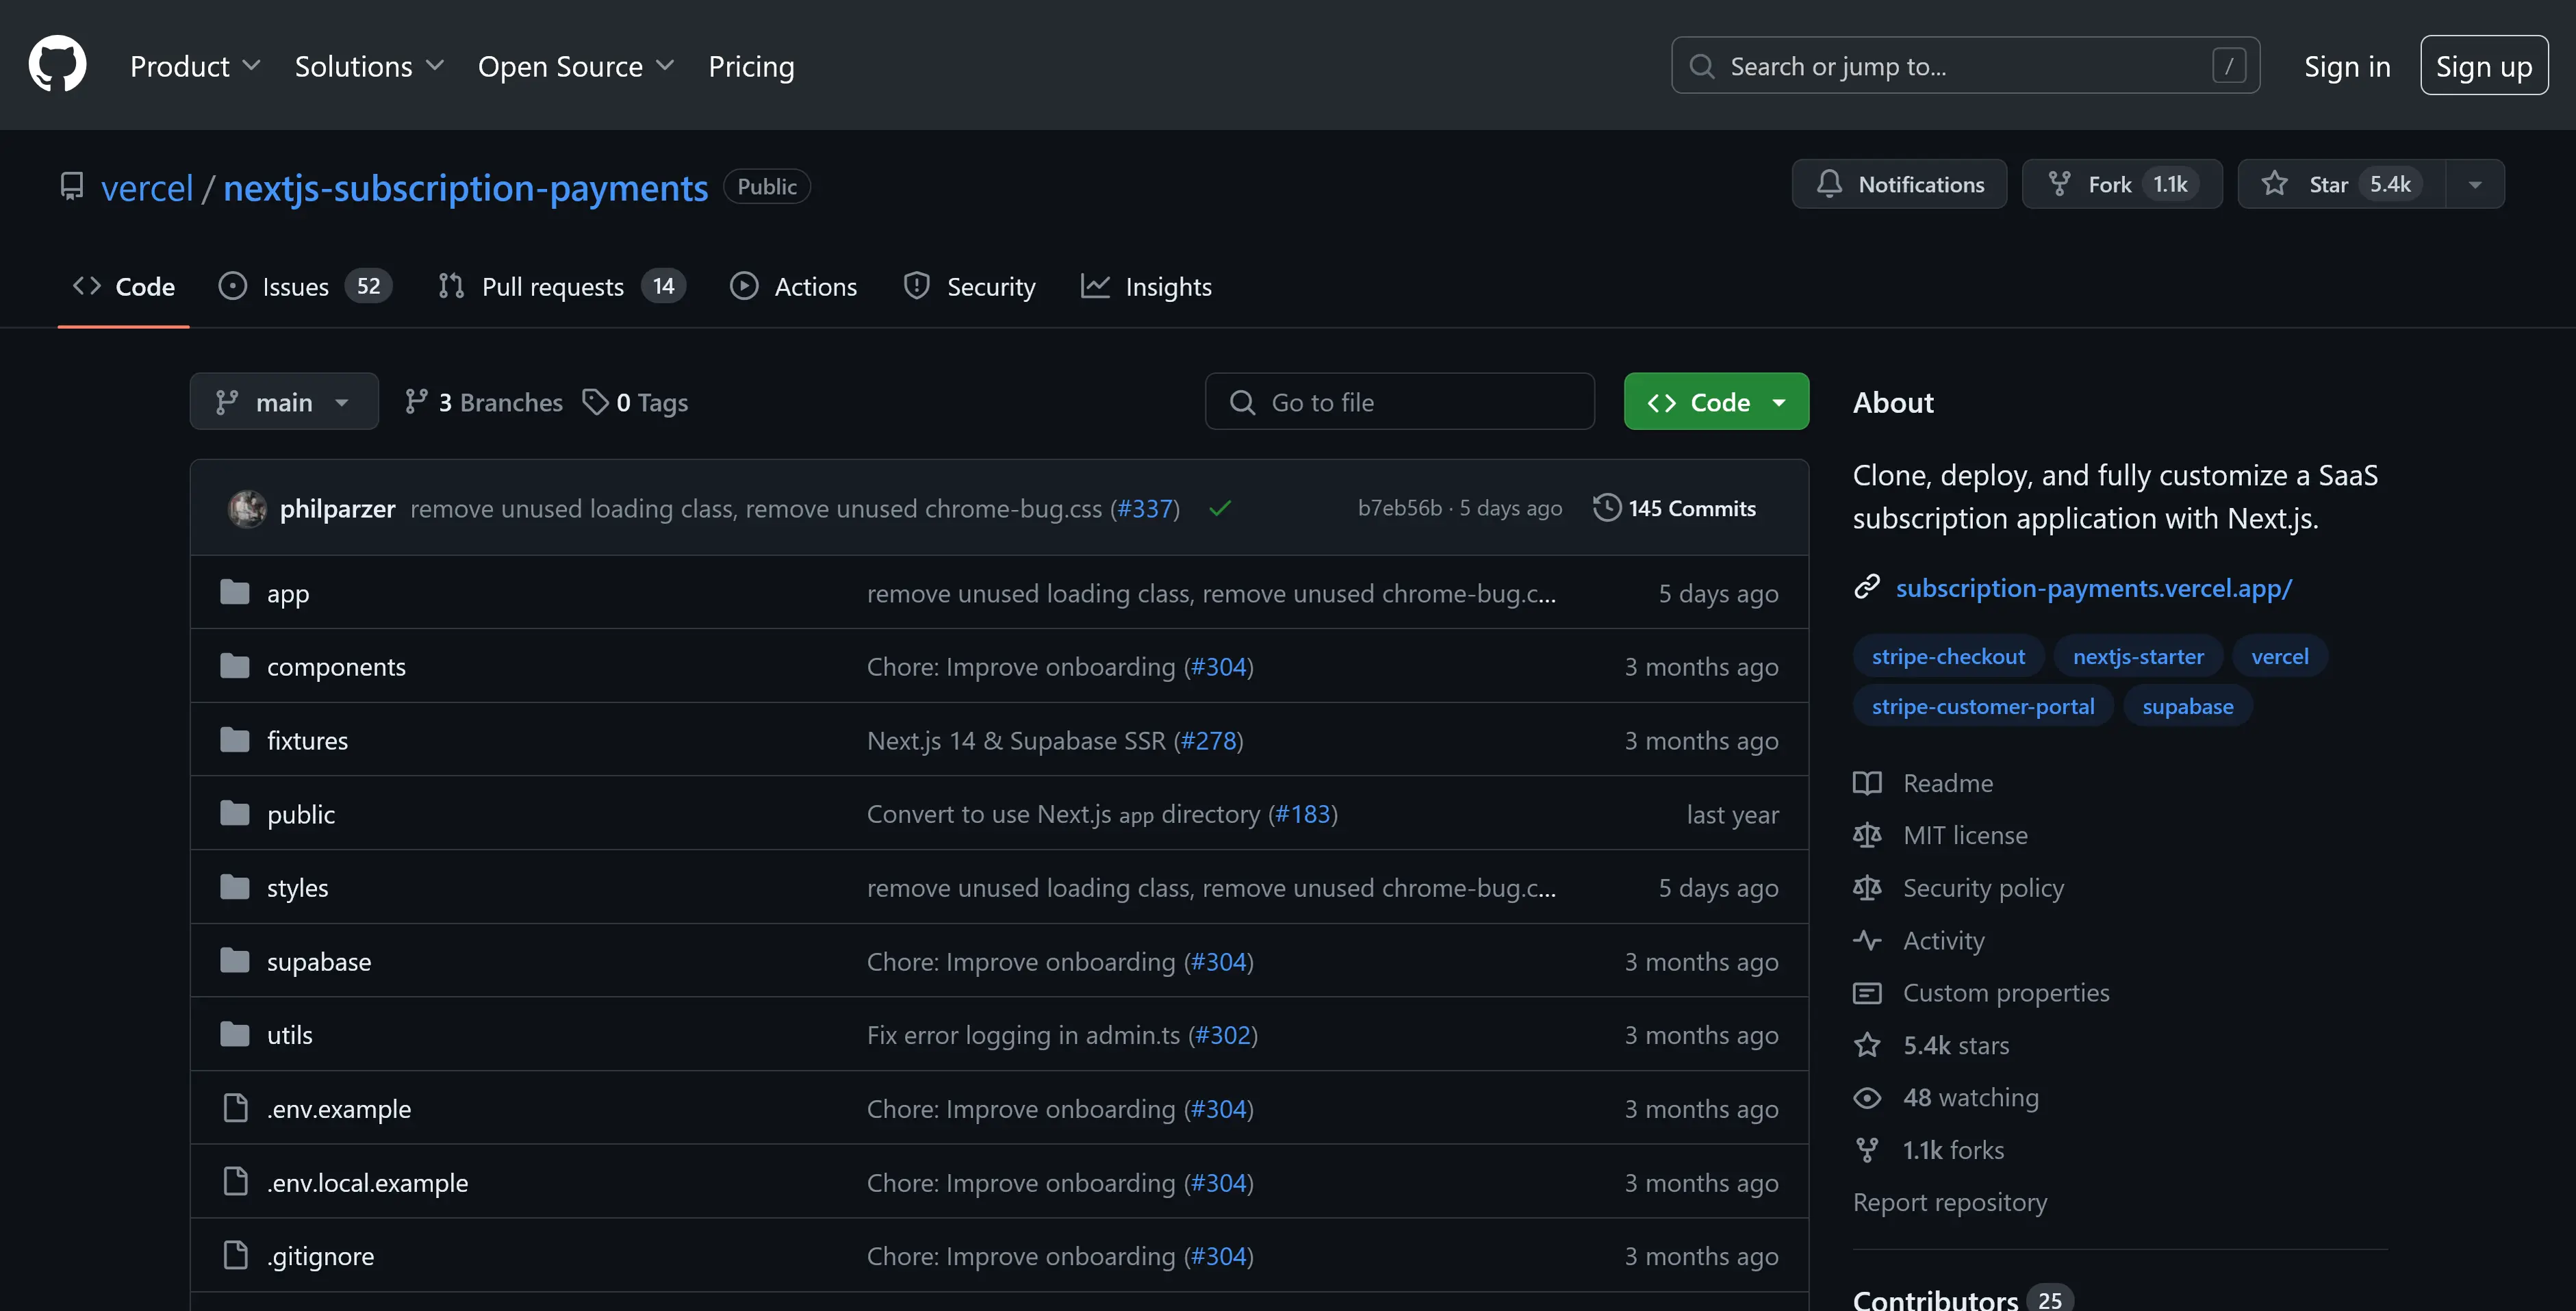Image resolution: width=2576 pixels, height=1311 pixels.
Task: Click the public folder icon
Action: point(235,813)
